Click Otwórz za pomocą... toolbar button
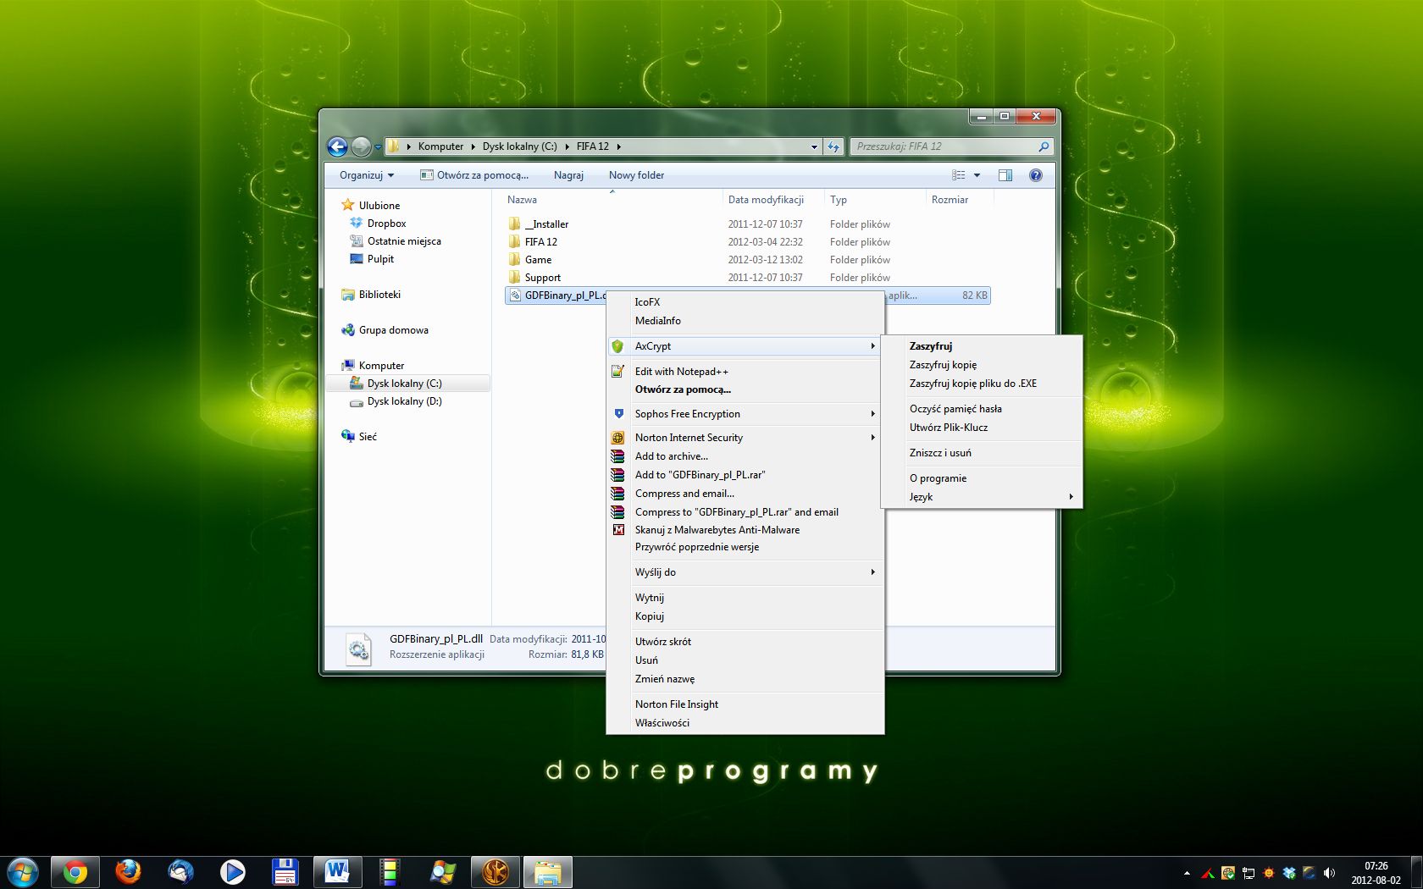1423x889 pixels. [474, 175]
